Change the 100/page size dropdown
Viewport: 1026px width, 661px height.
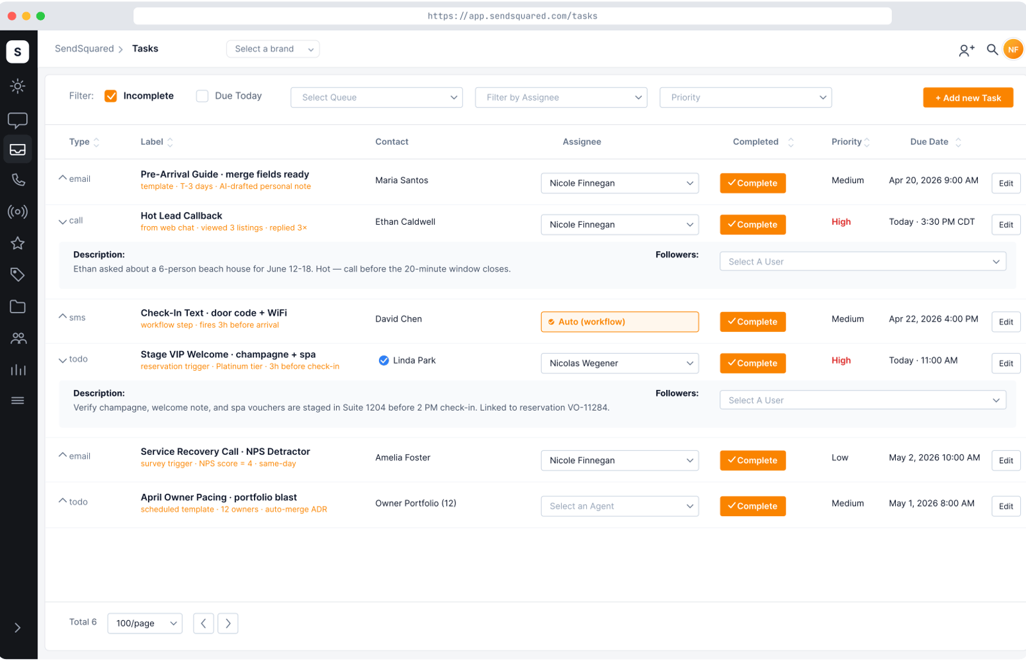point(145,623)
